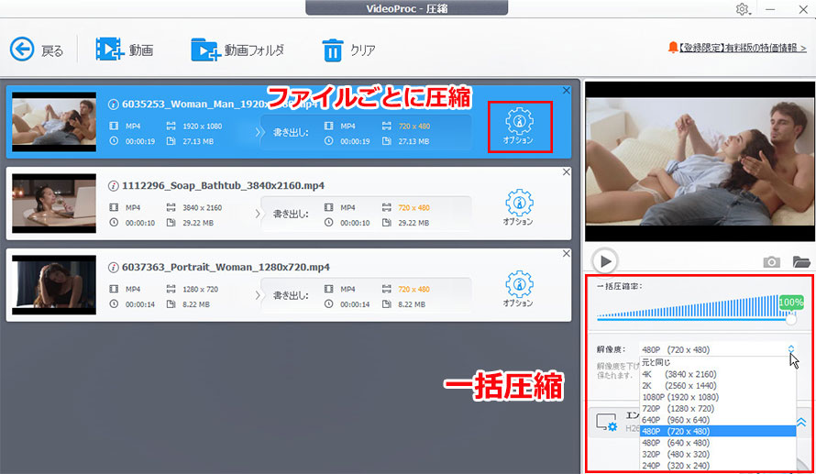Click output size 8.22 MB of Portrait_Woman

point(412,304)
